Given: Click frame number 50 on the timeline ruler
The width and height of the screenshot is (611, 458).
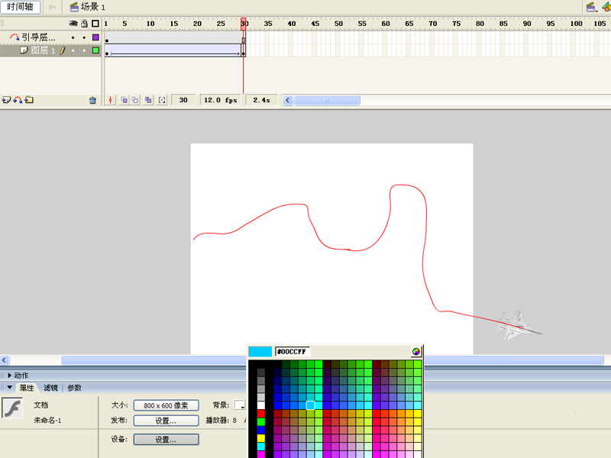Looking at the screenshot, I should (x=338, y=24).
